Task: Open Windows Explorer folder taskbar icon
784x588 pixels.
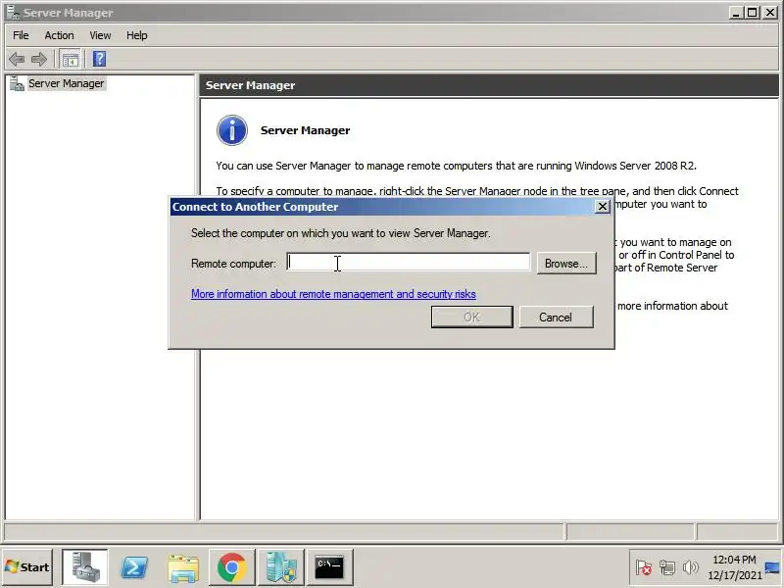Action: coord(183,568)
